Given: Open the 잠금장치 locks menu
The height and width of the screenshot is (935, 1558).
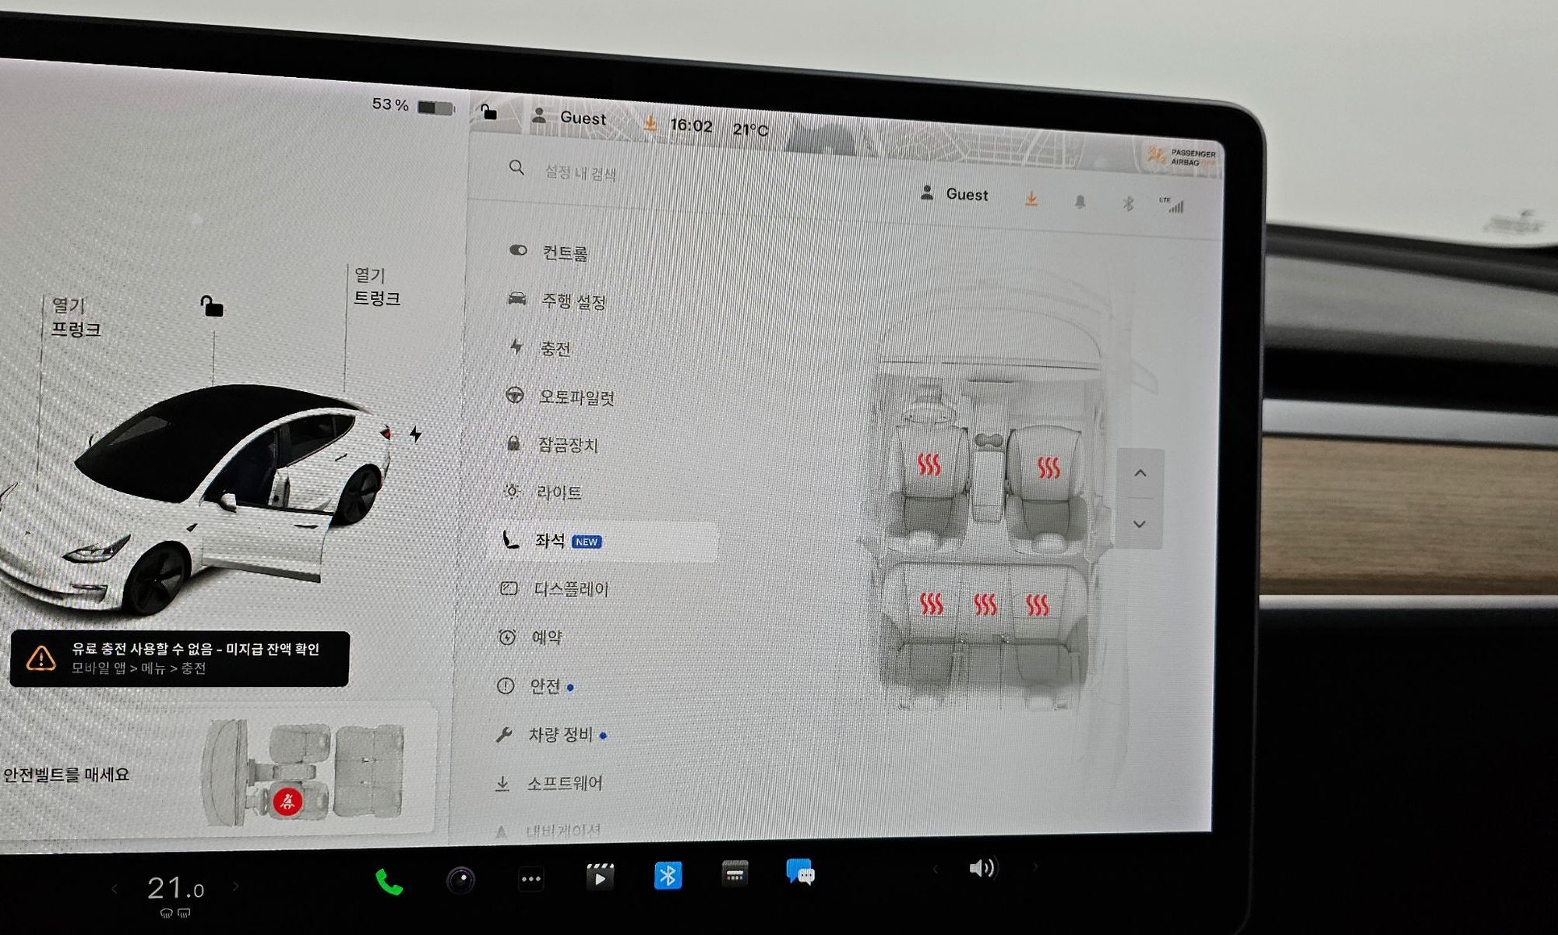Looking at the screenshot, I should [x=552, y=444].
